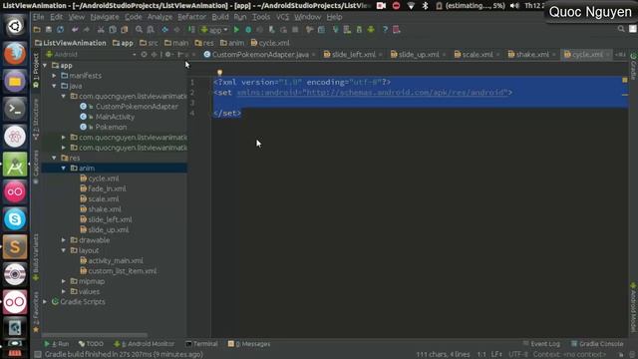The image size is (638, 359).
Task: Collapse the app module tree node
Action: pos(45,65)
